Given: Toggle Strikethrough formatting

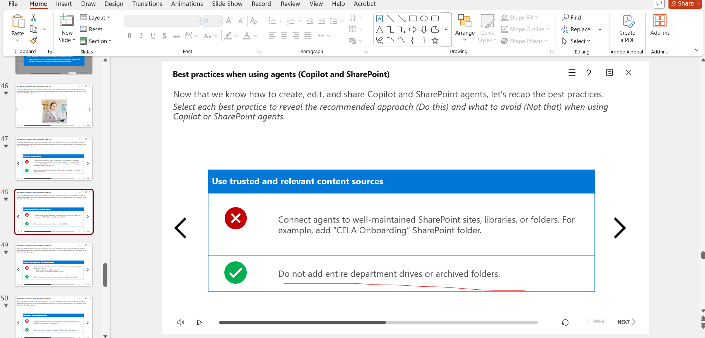Looking at the screenshot, I should pyautogui.click(x=177, y=36).
